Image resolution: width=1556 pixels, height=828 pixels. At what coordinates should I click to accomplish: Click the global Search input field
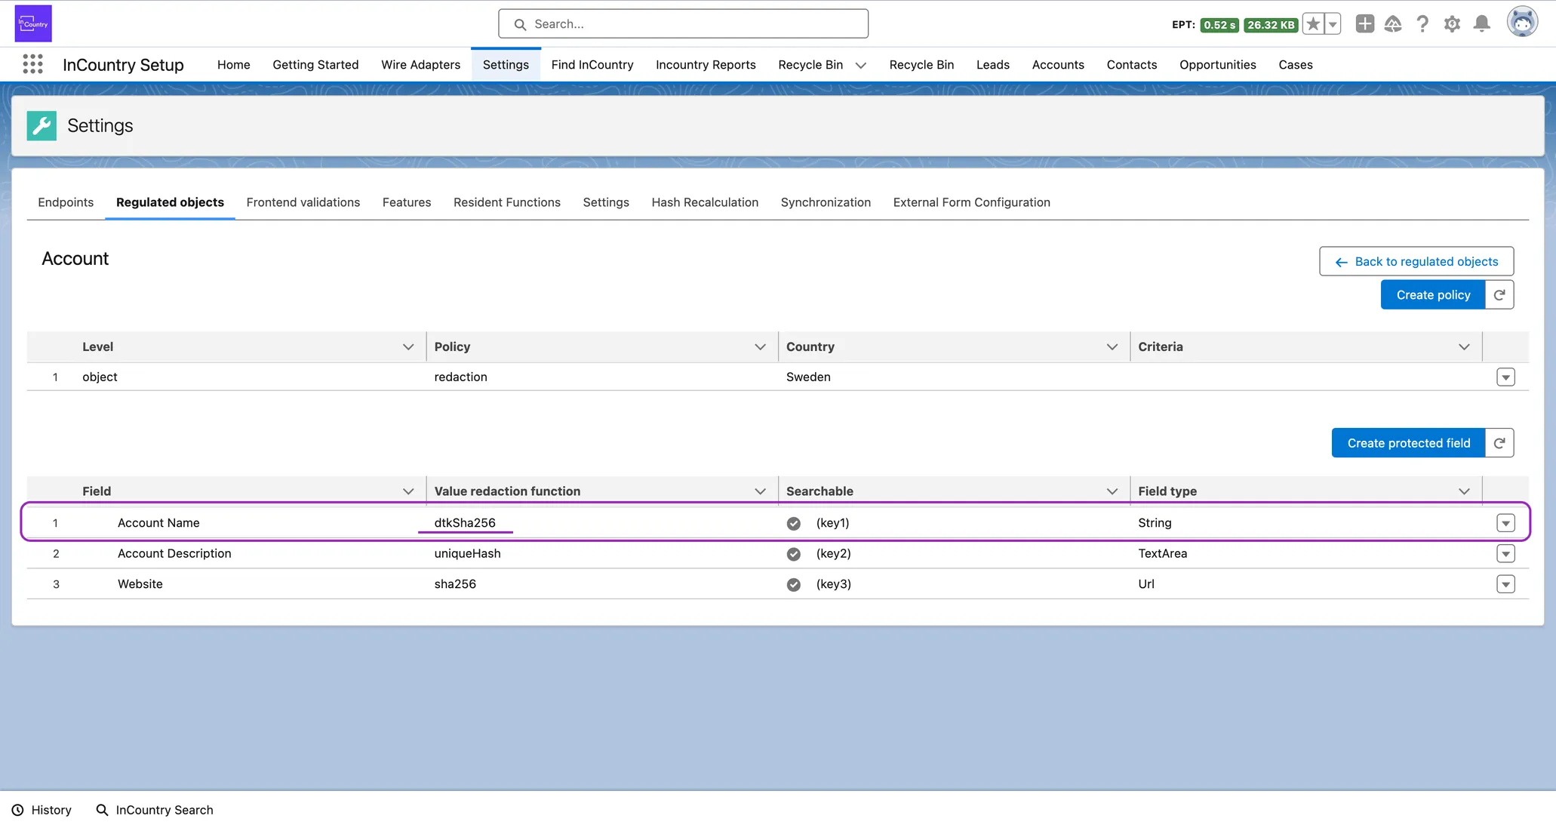tap(683, 24)
